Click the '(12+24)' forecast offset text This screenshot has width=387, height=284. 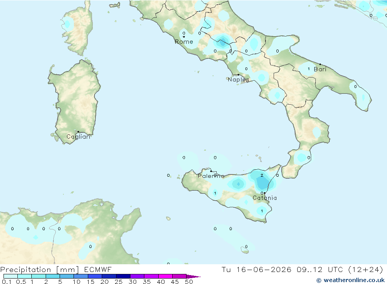[x=366, y=270]
